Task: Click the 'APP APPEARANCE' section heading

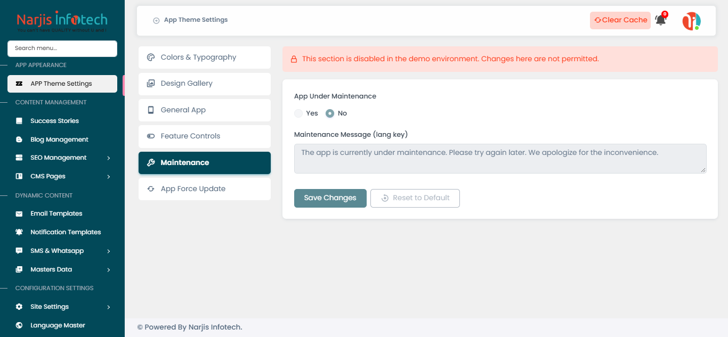Action: (x=41, y=65)
